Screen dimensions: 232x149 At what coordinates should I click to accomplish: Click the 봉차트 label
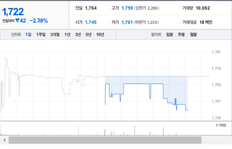click(x=156, y=34)
